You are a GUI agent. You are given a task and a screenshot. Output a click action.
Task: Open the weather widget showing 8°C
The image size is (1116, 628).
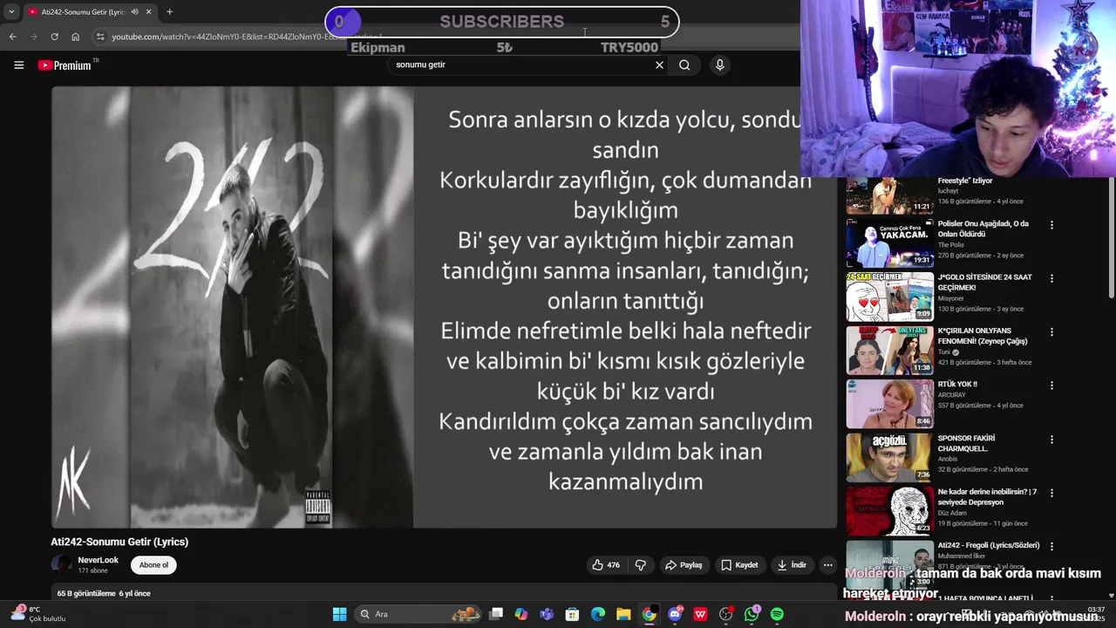[37, 613]
